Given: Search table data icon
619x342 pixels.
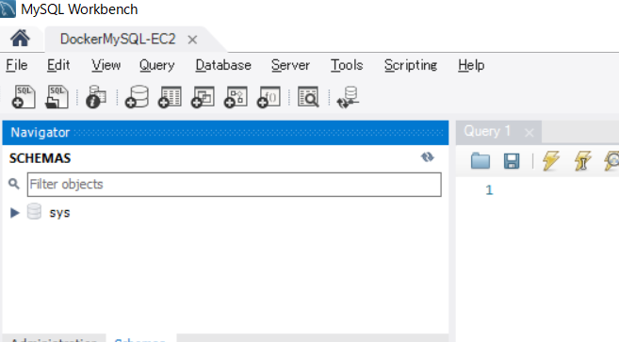Looking at the screenshot, I should pos(308,97).
